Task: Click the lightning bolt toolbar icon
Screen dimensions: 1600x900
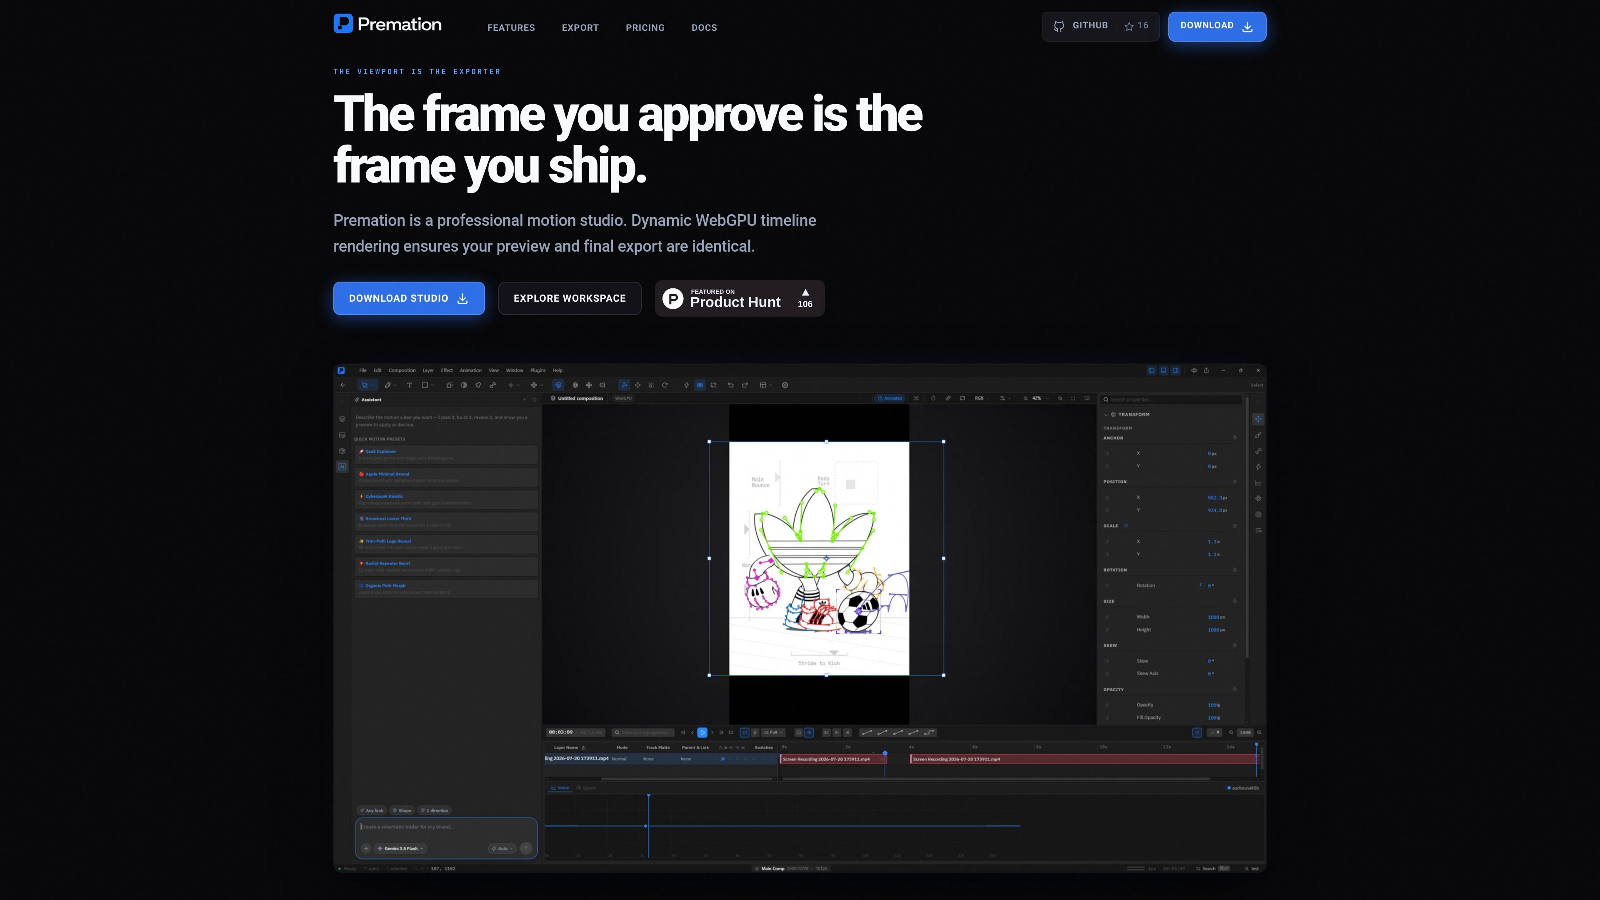Action: [x=686, y=385]
